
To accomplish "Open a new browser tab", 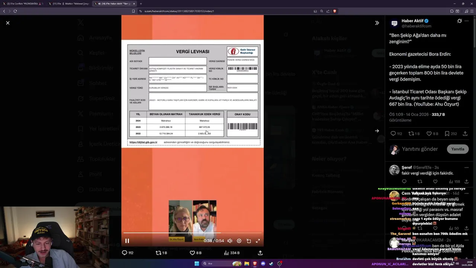I will click(x=141, y=4).
